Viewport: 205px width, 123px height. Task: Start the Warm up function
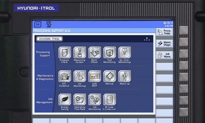coord(124,76)
